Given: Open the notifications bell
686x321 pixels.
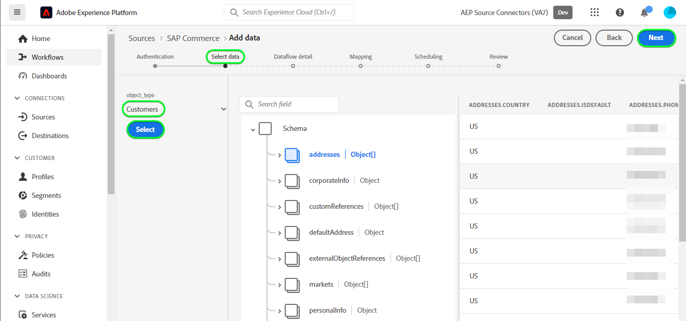Looking at the screenshot, I should pos(644,13).
